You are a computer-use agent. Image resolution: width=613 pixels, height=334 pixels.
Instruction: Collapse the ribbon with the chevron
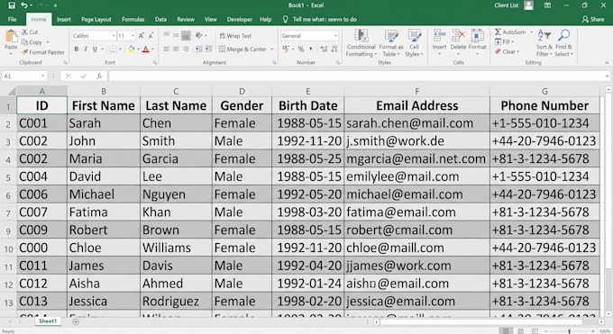(607, 62)
